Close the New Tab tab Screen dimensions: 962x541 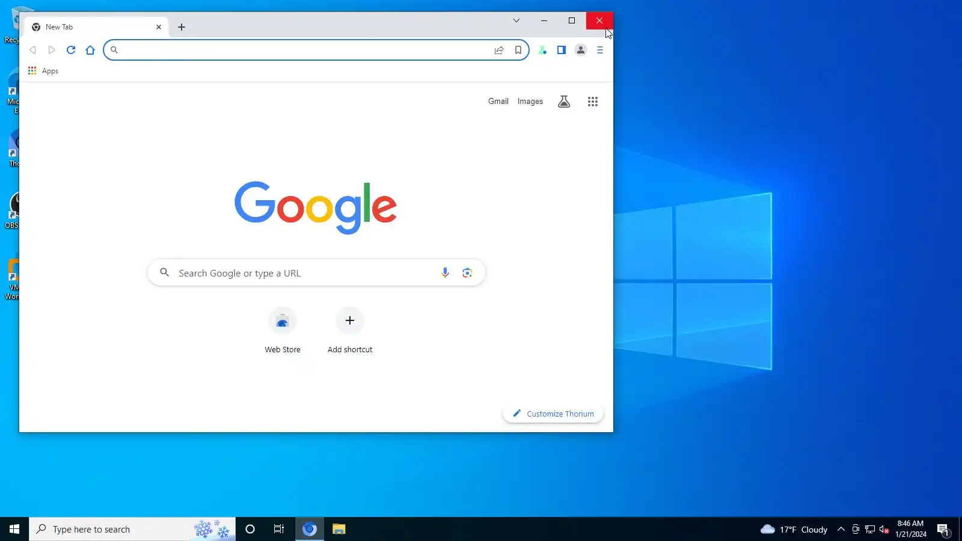point(159,27)
